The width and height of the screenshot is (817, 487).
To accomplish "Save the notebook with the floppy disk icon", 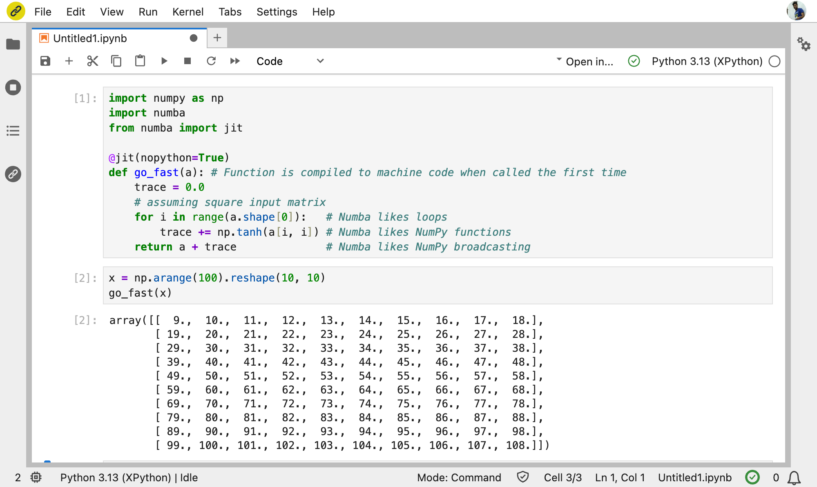I will (x=45, y=61).
